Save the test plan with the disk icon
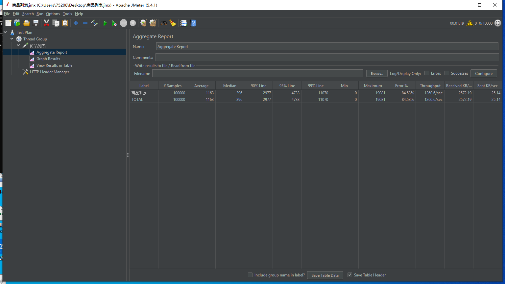The image size is (505, 284). (36, 23)
